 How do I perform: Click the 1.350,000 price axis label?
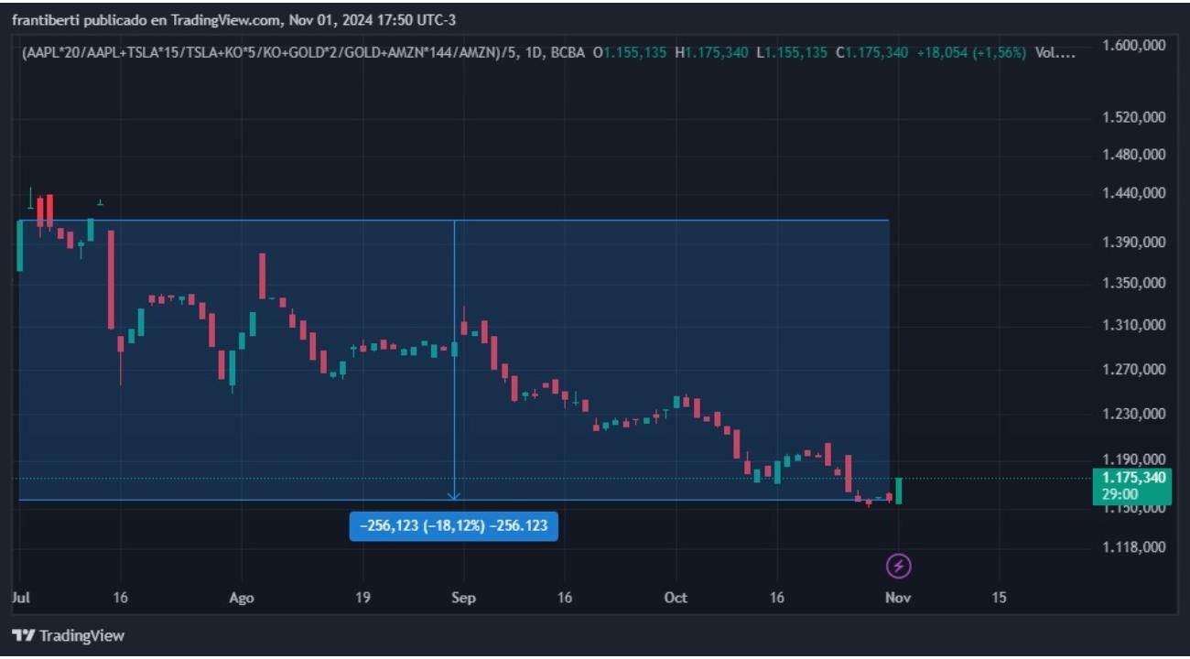(x=1135, y=283)
